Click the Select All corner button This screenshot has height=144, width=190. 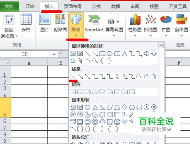pyautogui.click(x=5, y=63)
